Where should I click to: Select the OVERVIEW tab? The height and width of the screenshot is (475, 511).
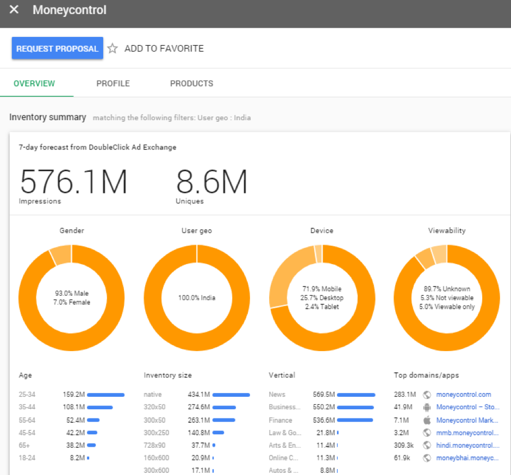(x=34, y=83)
